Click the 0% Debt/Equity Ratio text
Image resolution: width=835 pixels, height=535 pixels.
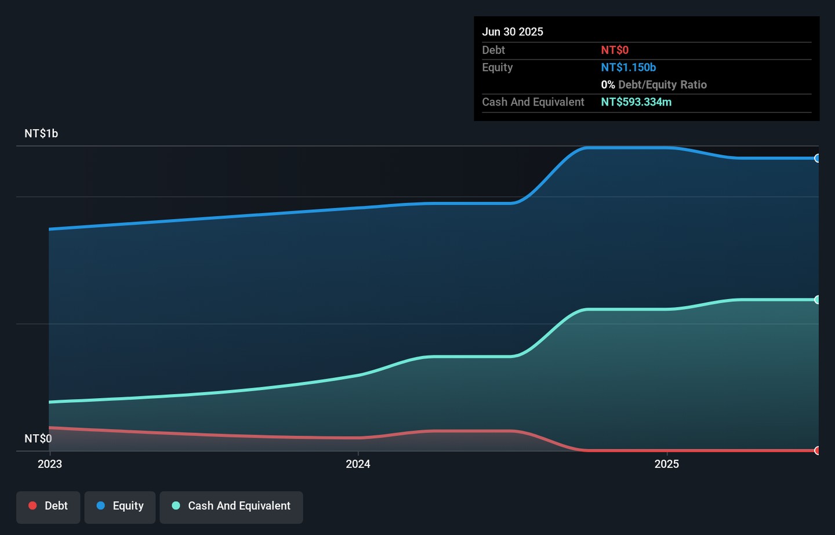[x=654, y=85]
